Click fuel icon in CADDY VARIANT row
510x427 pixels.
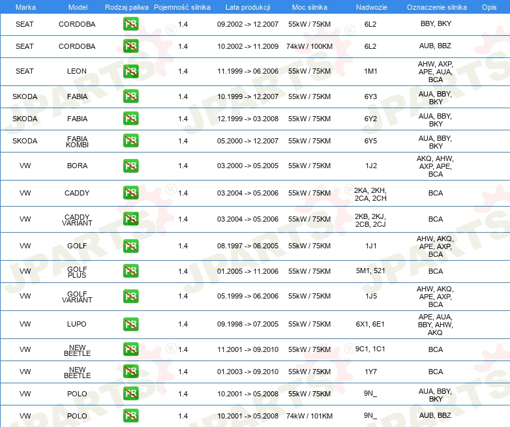(130, 218)
